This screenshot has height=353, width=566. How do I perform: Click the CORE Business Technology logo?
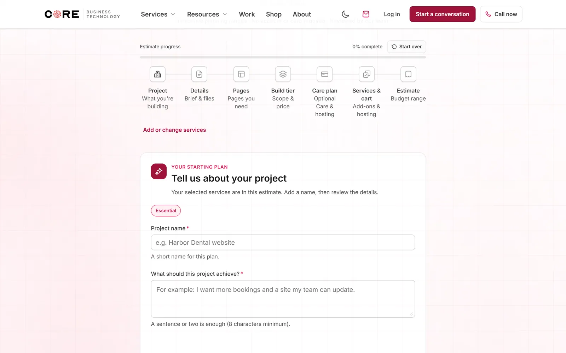pyautogui.click(x=82, y=14)
